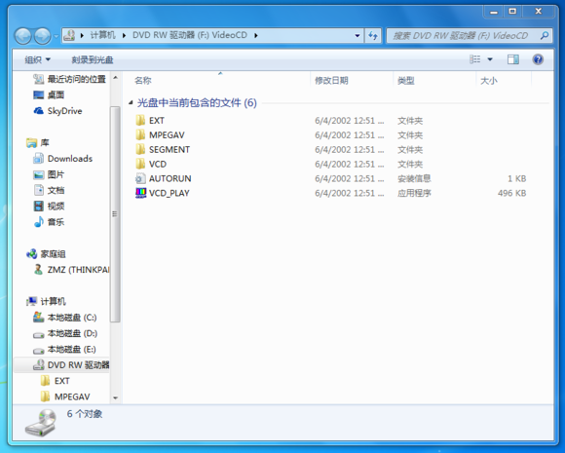The image size is (565, 453).
Task: Select the VCD folder
Action: pos(158,164)
